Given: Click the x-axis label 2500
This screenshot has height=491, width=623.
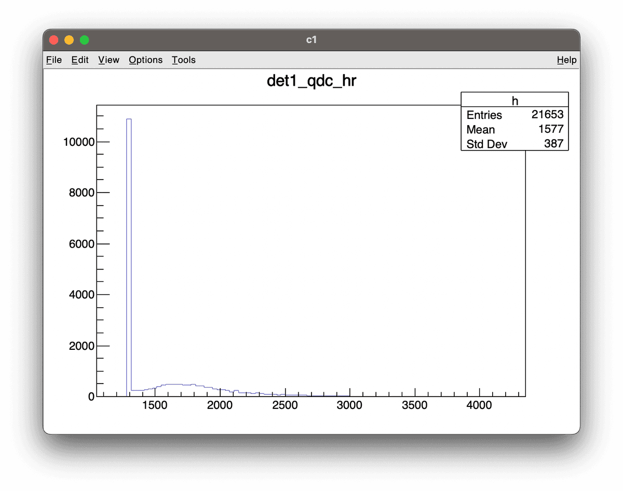Looking at the screenshot, I should 285,405.
